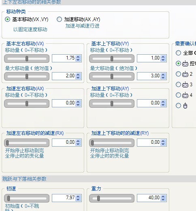The width and height of the screenshot is (196, 211).
Task: Click the 减速(RY) slider
Action: (x=112, y=143)
